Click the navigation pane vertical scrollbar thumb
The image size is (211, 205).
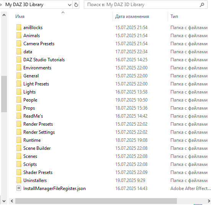click(4, 94)
